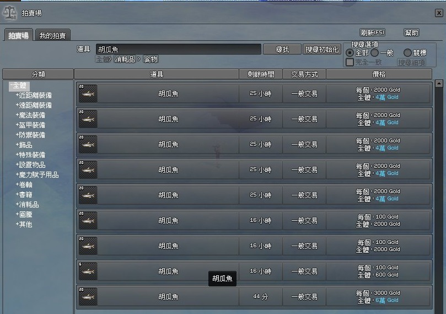Select the 競標 search option radio
The width and height of the screenshot is (446, 314).
tap(407, 52)
